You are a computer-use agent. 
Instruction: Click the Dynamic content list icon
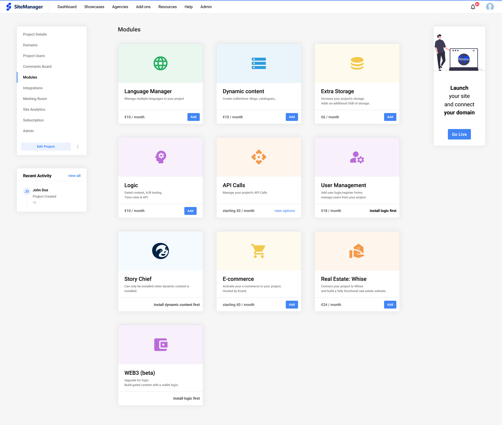click(x=259, y=63)
